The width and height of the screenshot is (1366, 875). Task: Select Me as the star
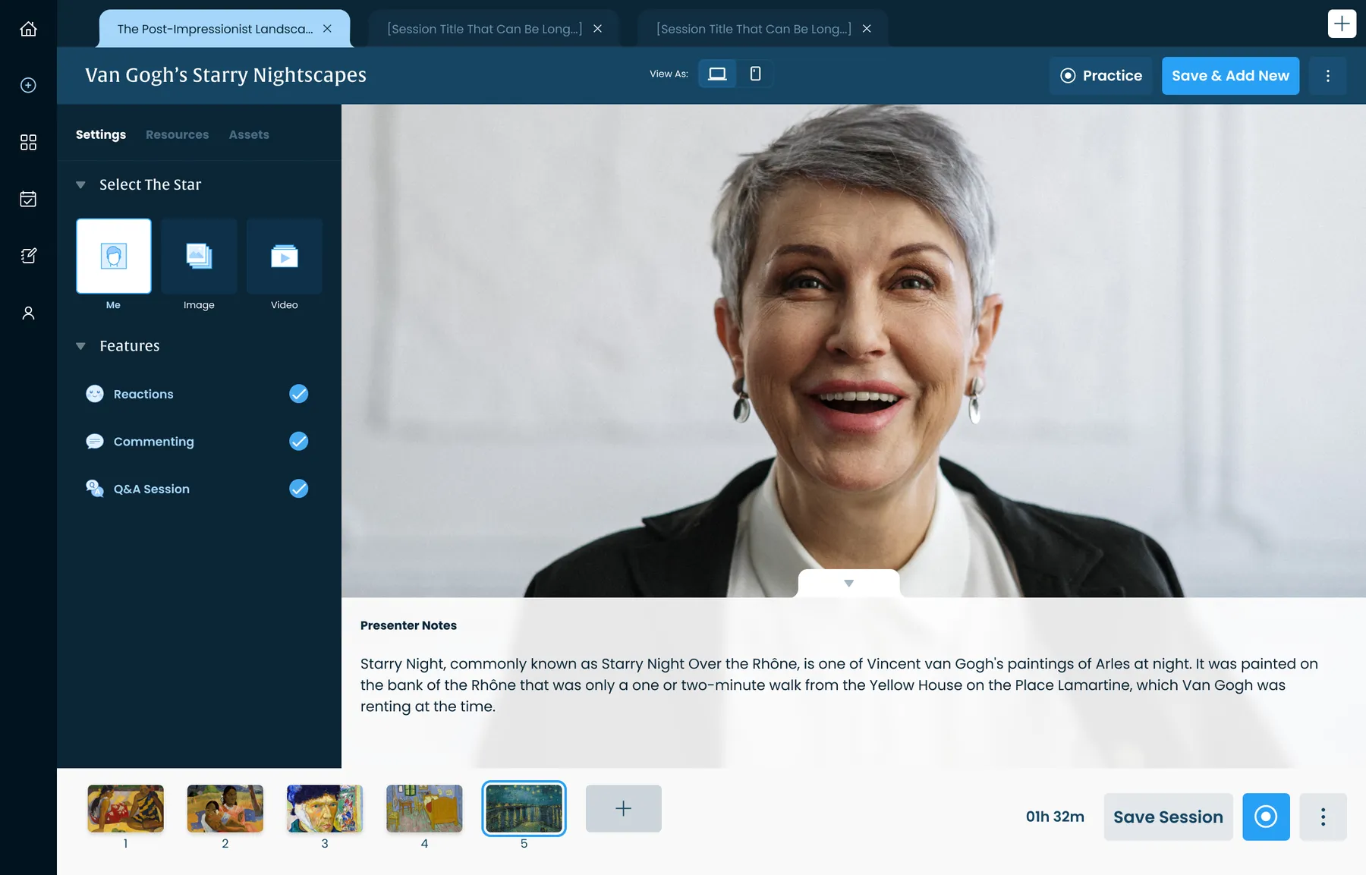click(114, 256)
